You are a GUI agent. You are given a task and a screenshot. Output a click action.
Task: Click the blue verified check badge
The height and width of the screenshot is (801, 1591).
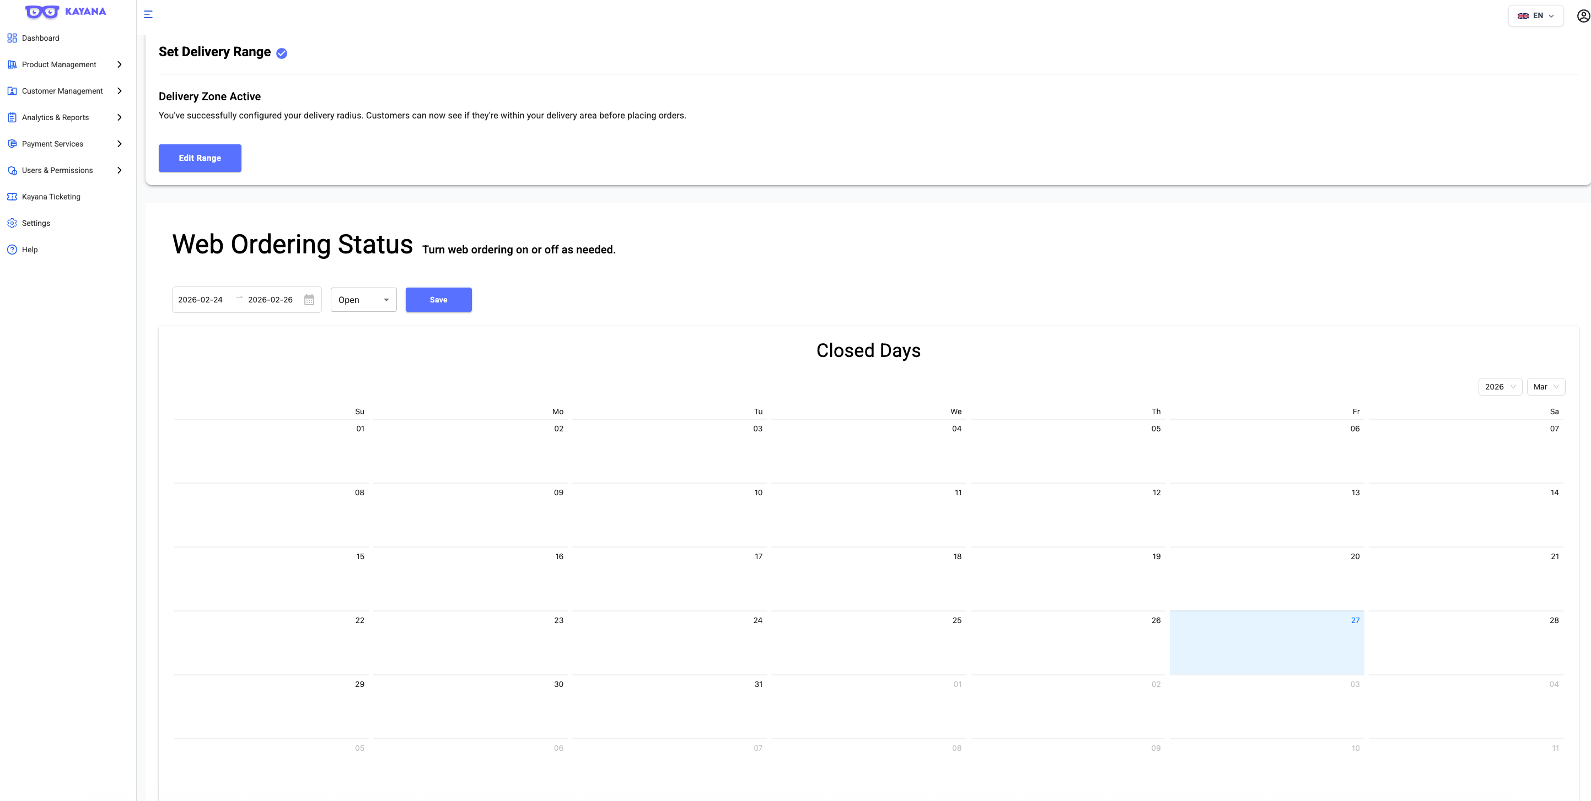(x=282, y=53)
